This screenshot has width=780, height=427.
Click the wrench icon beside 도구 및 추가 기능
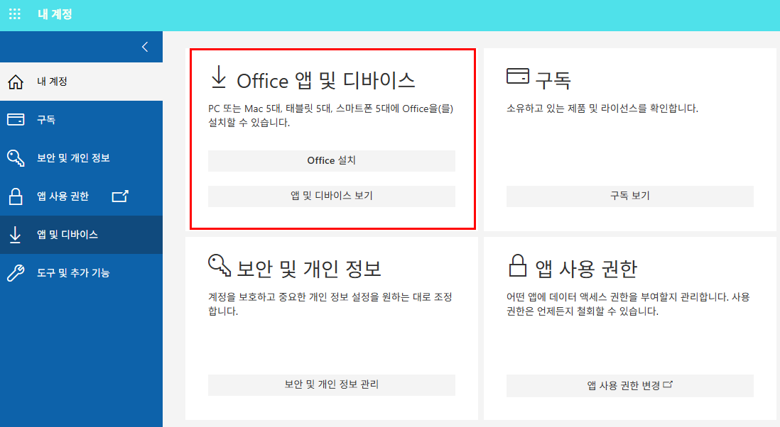click(16, 272)
